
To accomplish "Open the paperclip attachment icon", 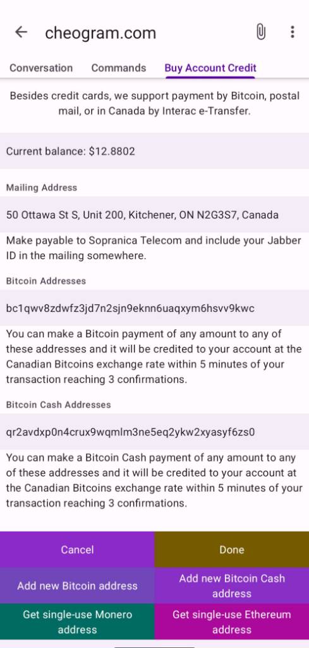I will click(x=261, y=32).
